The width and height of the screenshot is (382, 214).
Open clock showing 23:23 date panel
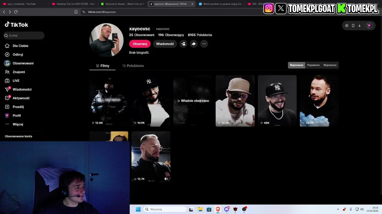pos(373,209)
